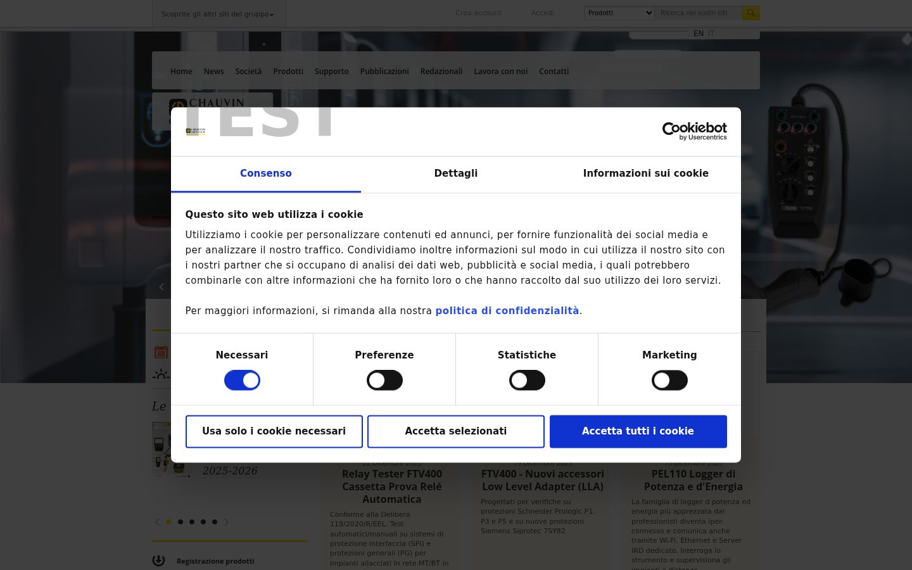This screenshot has width=912, height=570.
Task: Click the yellow search magnifier icon
Action: coord(750,13)
